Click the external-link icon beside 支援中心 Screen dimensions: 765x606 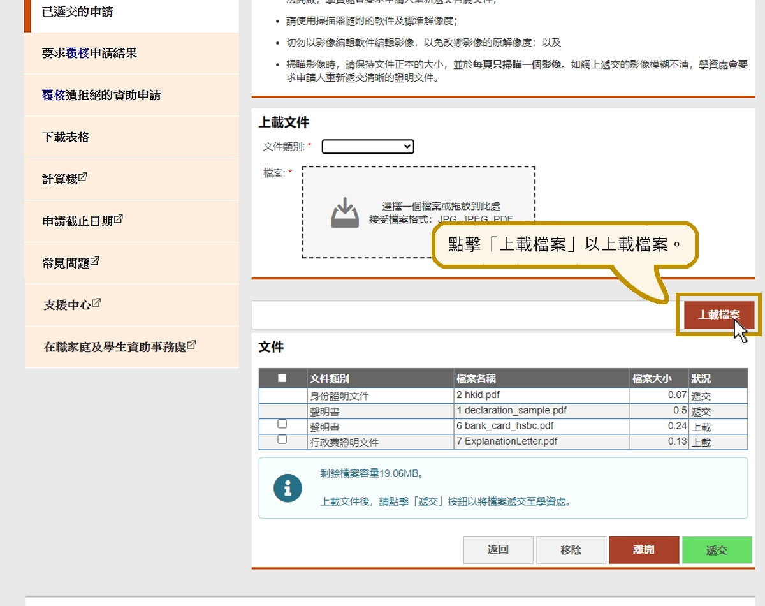pyautogui.click(x=96, y=303)
